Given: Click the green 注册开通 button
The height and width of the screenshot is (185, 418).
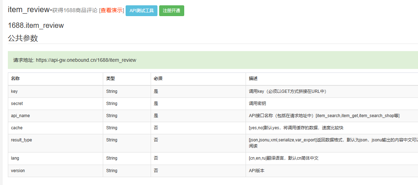Looking at the screenshot, I should 172,11.
